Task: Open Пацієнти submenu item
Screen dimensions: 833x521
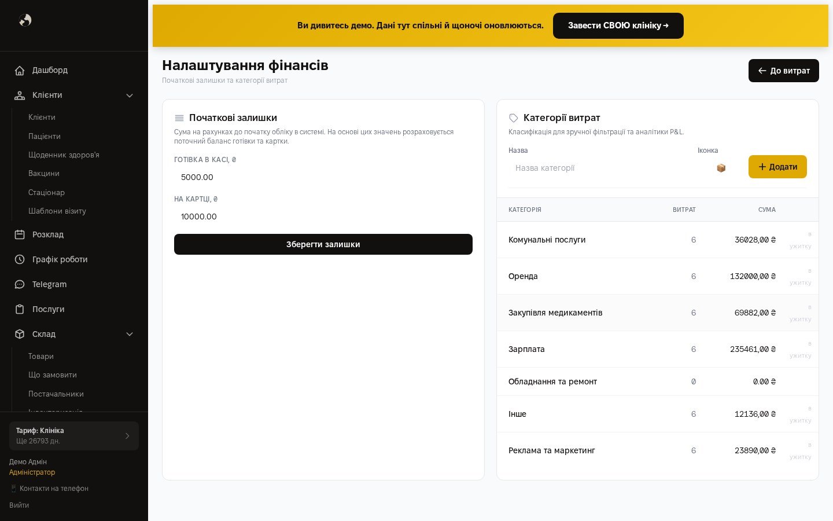Action: [x=45, y=136]
